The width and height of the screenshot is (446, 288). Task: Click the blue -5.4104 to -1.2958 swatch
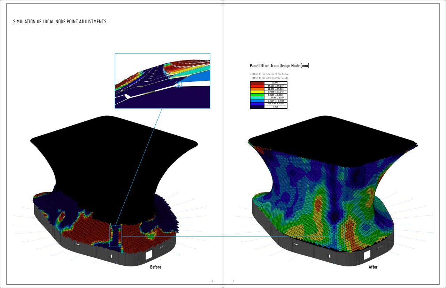257,101
